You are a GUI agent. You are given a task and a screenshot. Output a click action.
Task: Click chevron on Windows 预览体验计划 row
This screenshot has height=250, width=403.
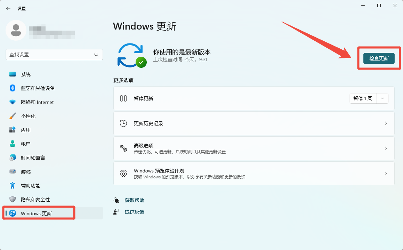pyautogui.click(x=386, y=174)
